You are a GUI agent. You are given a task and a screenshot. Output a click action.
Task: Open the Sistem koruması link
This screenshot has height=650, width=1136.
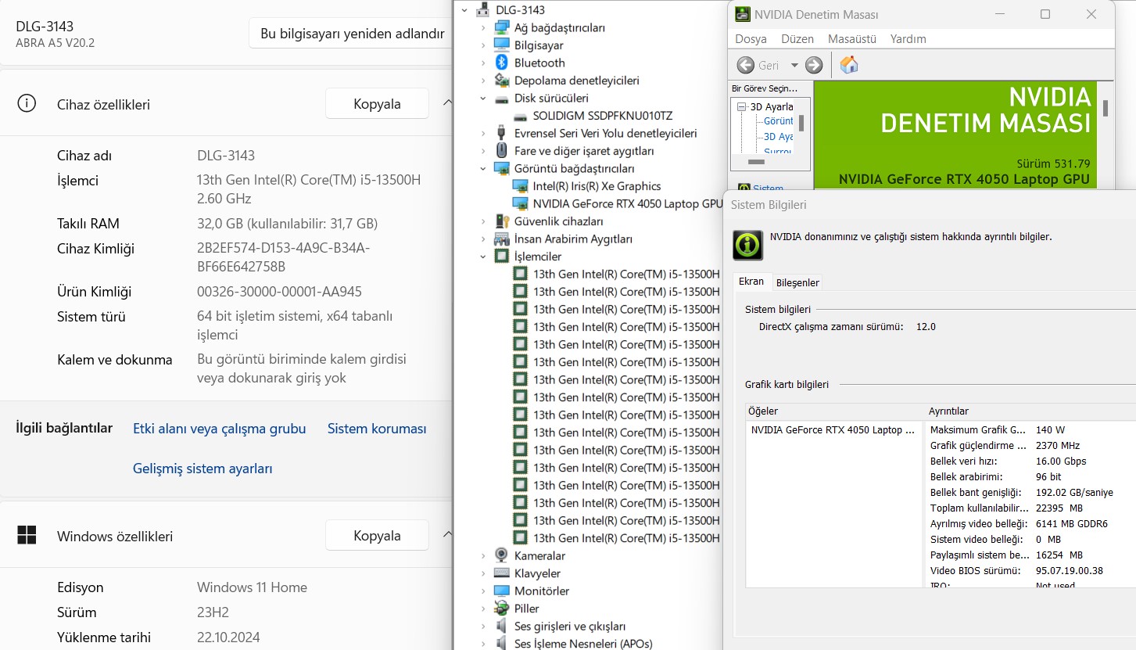(x=377, y=429)
